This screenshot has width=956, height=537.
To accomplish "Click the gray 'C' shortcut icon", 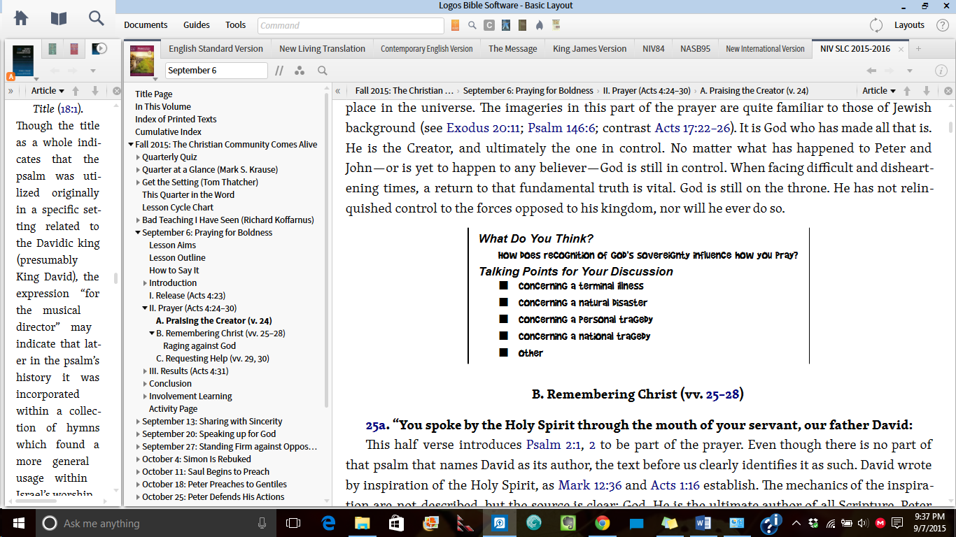I will click(489, 25).
